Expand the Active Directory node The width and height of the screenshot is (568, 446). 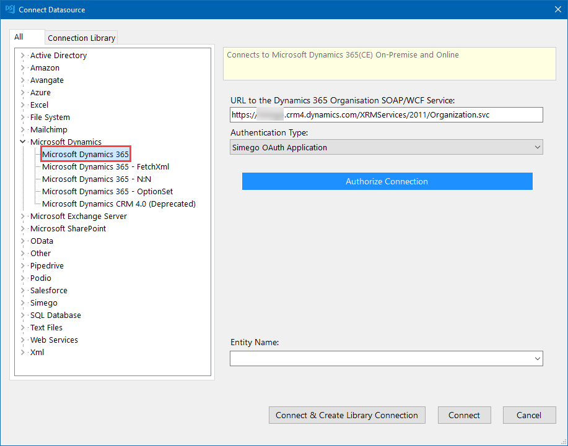pos(22,55)
